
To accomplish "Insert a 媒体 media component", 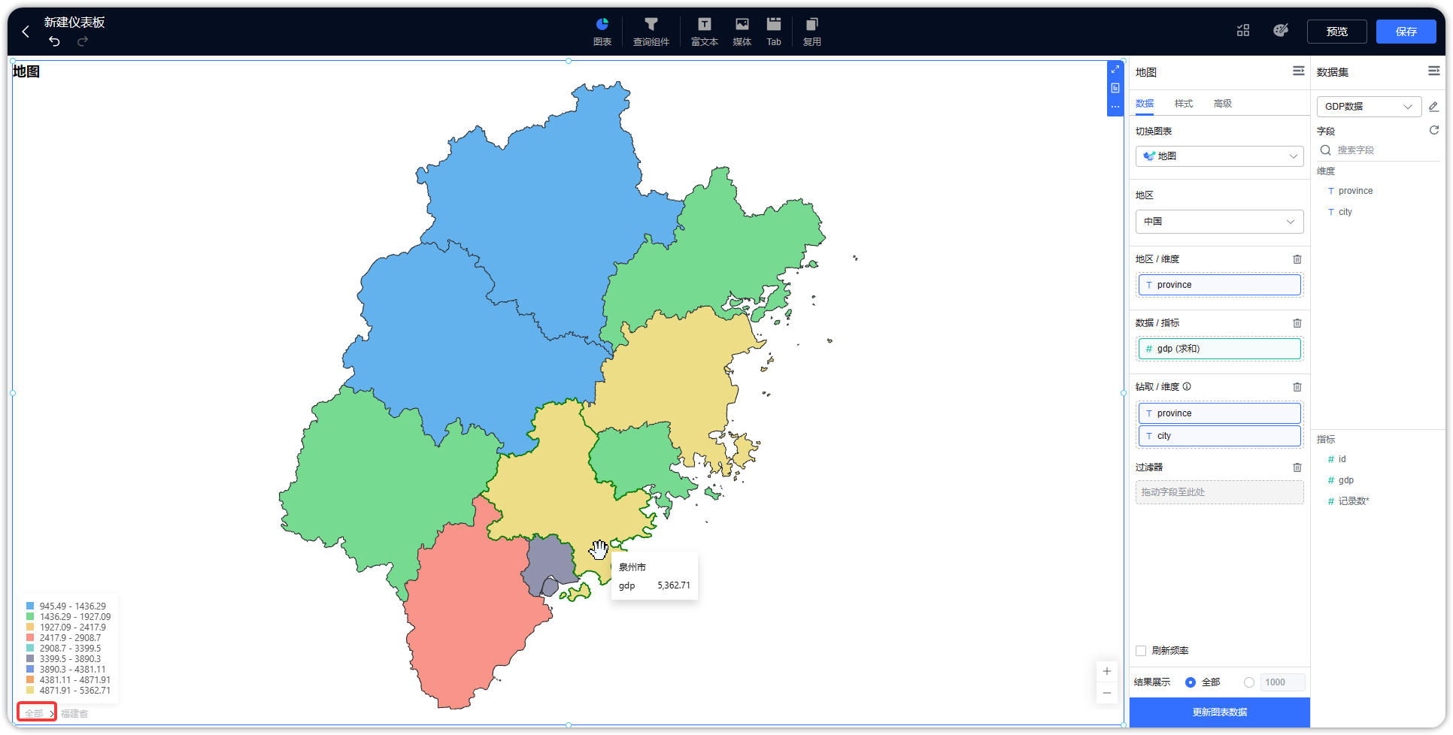I will click(742, 32).
